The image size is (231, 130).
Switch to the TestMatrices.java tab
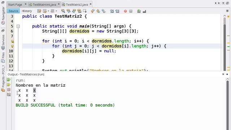pyautogui.click(x=44, y=5)
